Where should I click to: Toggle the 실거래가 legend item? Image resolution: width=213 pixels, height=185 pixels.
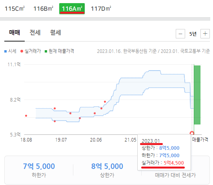tap(31, 51)
